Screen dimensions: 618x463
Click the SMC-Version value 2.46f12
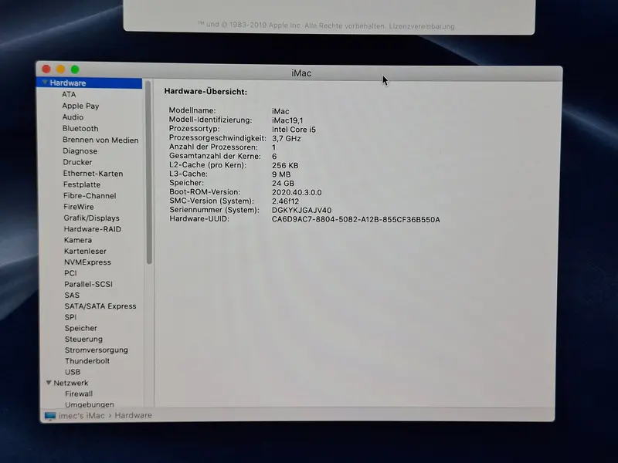coord(285,201)
